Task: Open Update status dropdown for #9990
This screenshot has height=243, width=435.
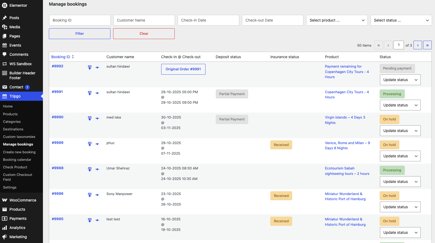Action: point(400,131)
